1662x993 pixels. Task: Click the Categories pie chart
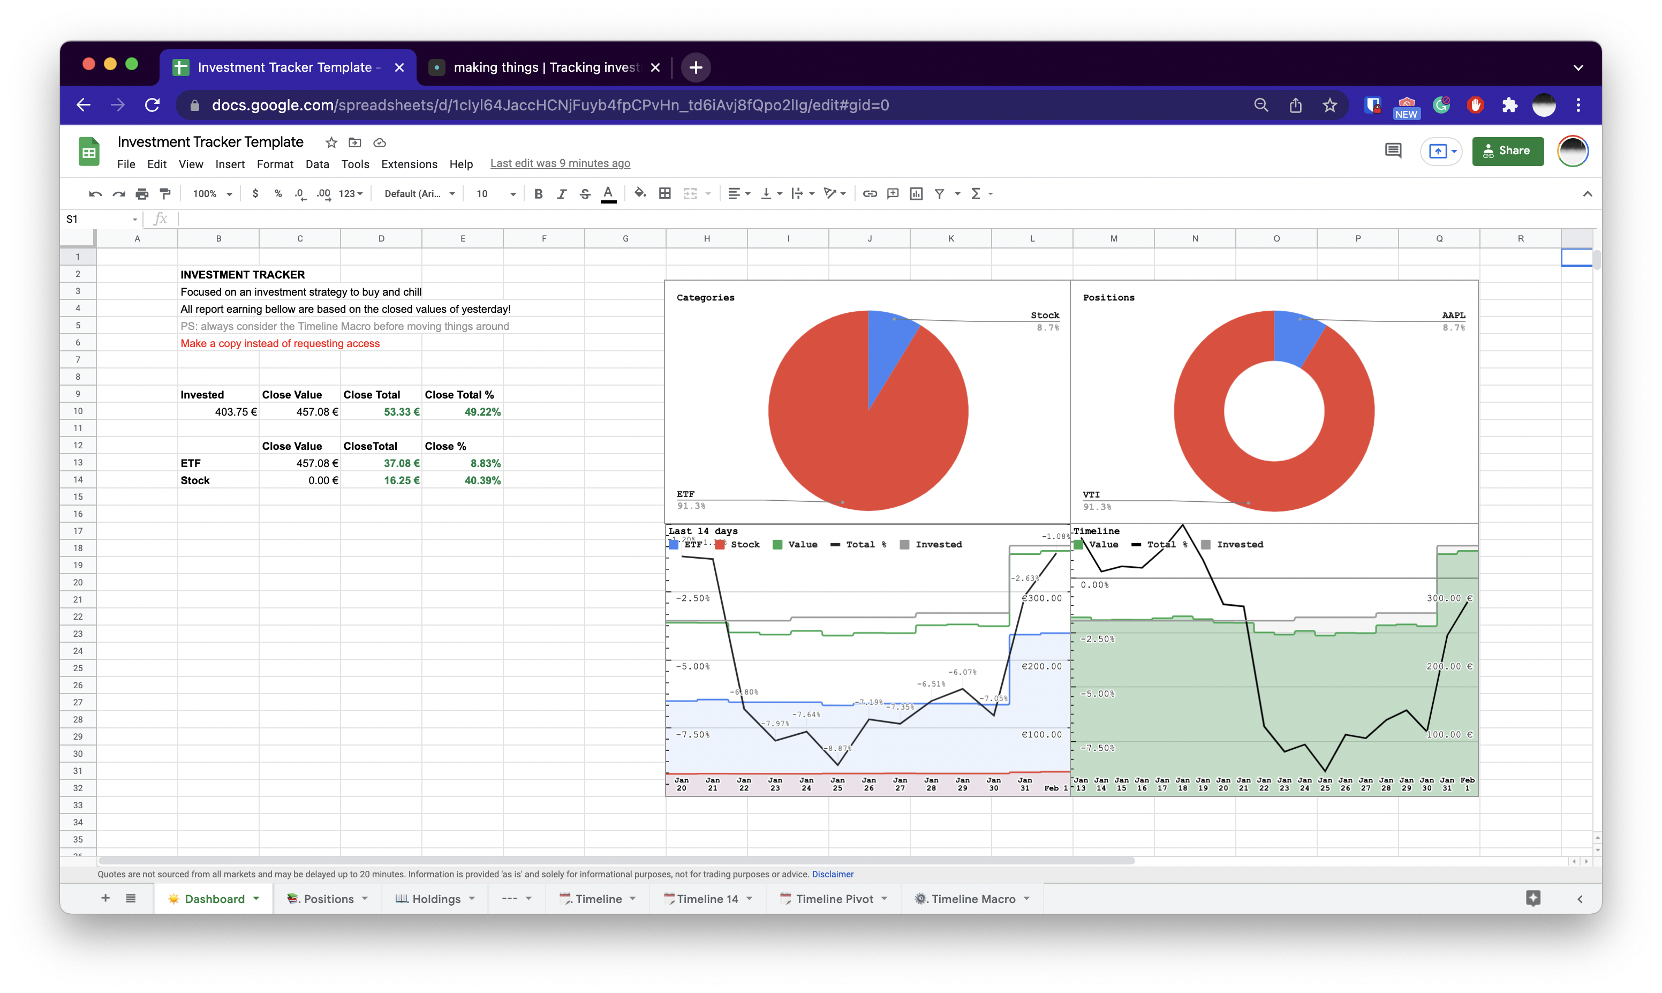868,410
